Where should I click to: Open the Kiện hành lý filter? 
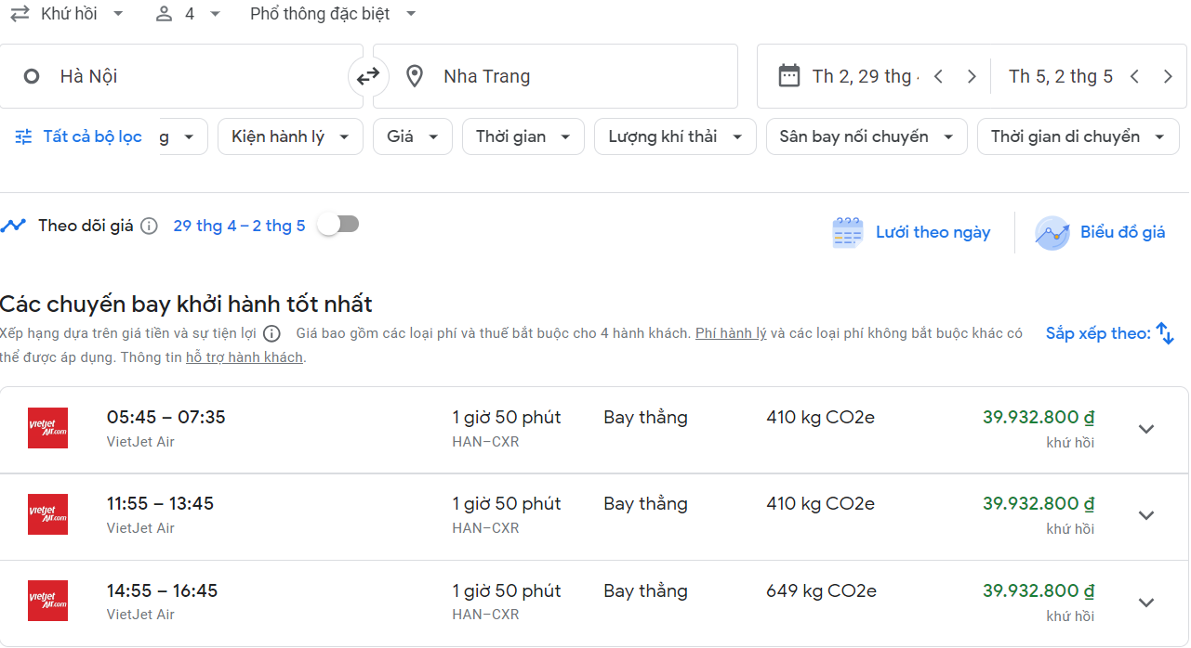pyautogui.click(x=289, y=136)
